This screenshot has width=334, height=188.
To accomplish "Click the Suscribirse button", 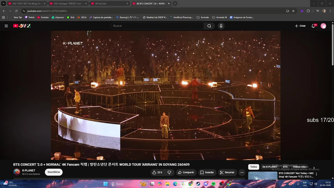I will point(54,172).
